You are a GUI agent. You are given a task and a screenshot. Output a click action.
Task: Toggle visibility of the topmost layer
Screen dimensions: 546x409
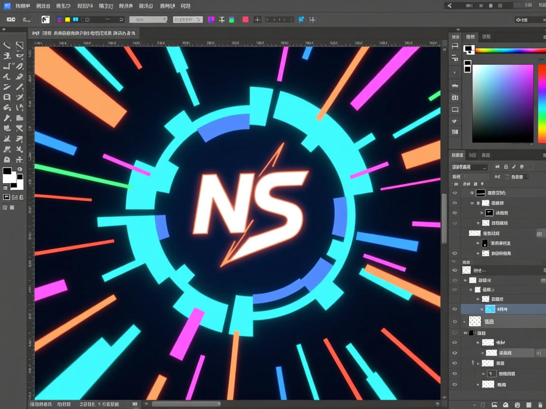coord(455,193)
